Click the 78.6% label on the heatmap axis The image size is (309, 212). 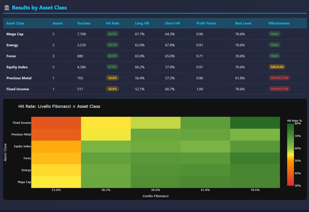point(255,190)
